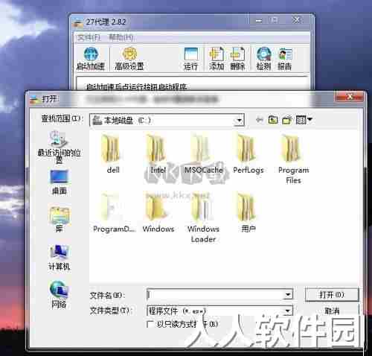Click the 运行 toolbar icon
This screenshot has height=356, width=372.
pos(190,59)
